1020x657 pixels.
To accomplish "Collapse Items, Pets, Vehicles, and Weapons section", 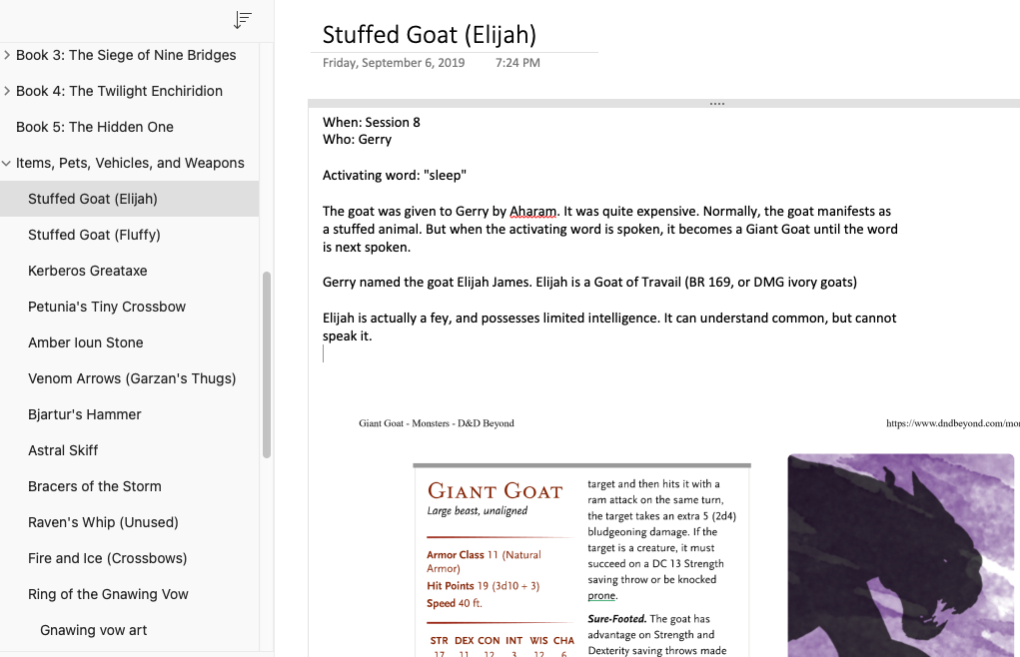I will tap(7, 163).
